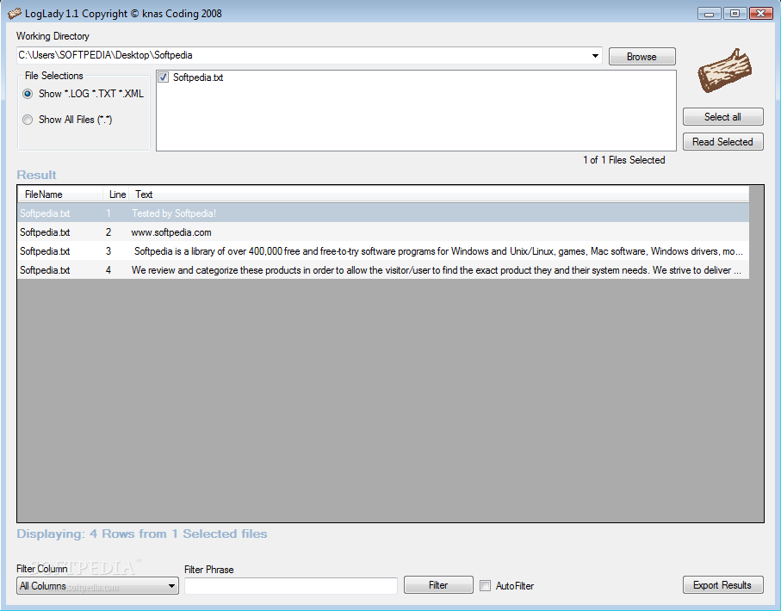Minimize the LogLady window

710,14
